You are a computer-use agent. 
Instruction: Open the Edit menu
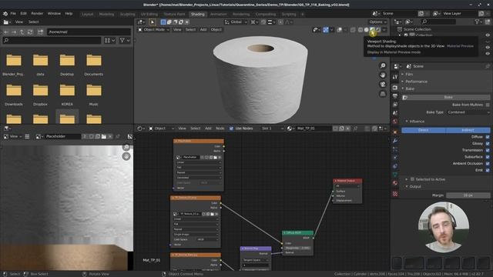click(x=24, y=14)
